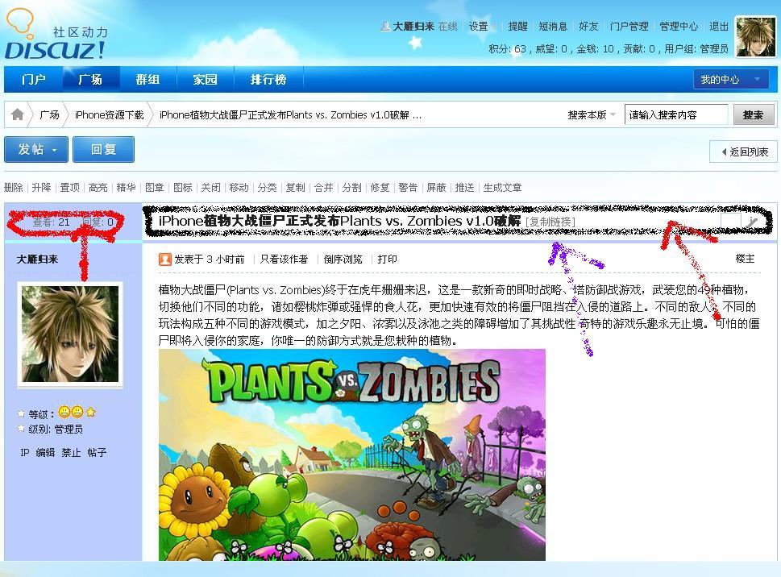This screenshot has height=577, width=781.
Task: Click the [复制链接] link beside the thread title
Action: coord(550,222)
